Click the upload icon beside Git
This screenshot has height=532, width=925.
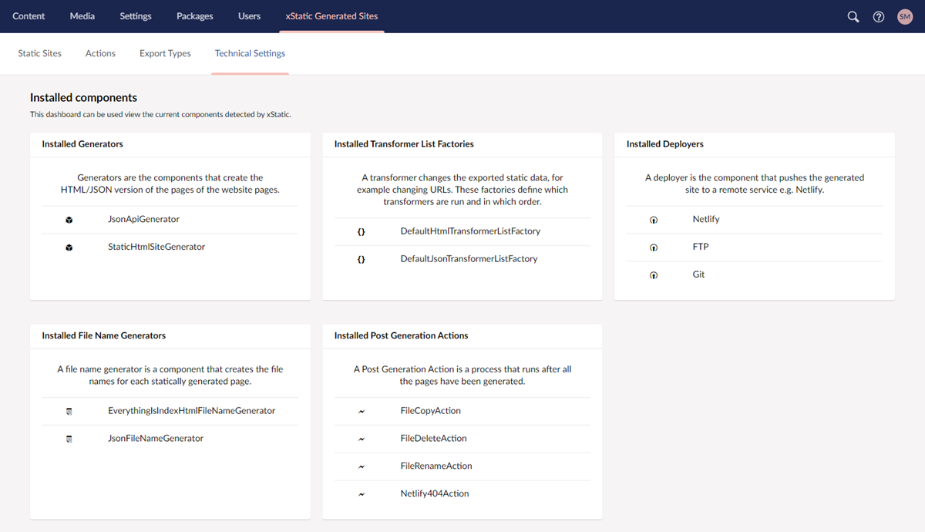coord(654,275)
